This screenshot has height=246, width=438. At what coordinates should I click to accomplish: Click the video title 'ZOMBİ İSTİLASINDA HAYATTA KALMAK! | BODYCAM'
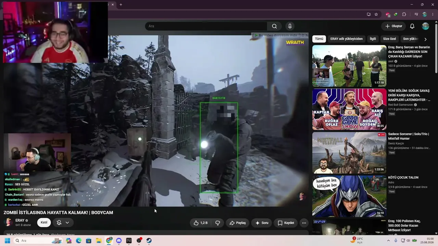click(58, 213)
